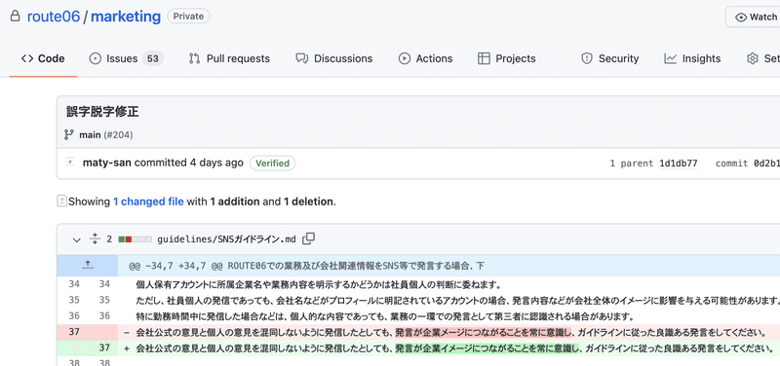Open the Security tab
Screen dimensions: 780x366
click(610, 58)
